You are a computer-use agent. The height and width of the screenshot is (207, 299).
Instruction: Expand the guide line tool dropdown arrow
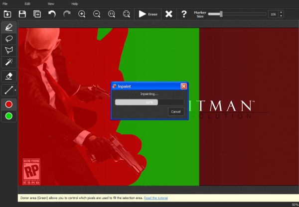coord(15,90)
